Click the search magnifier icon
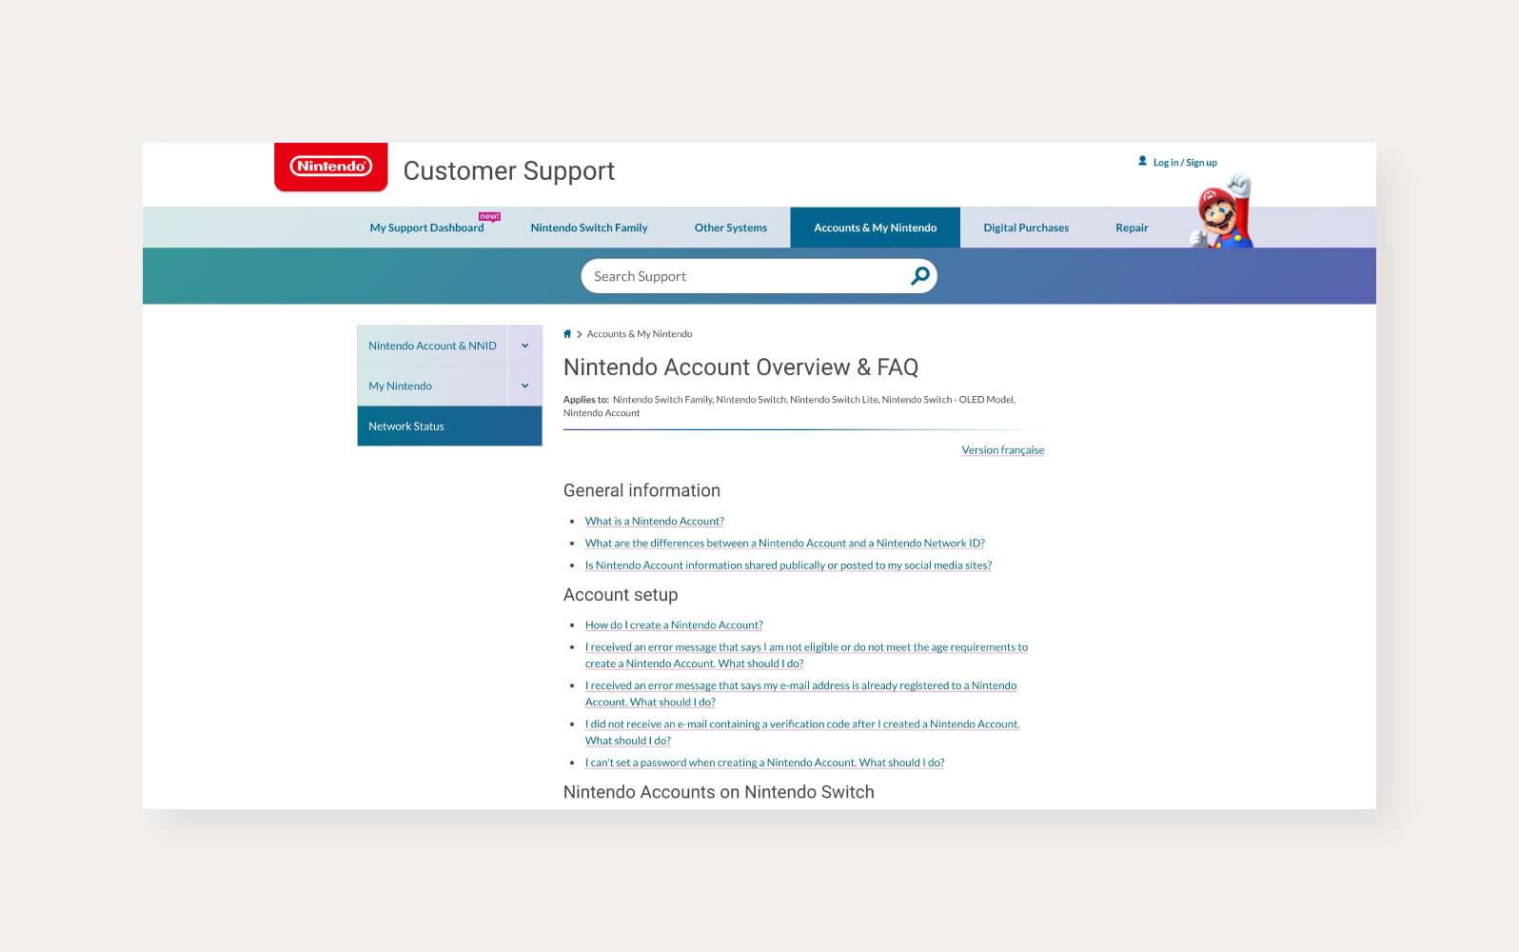 click(x=919, y=276)
